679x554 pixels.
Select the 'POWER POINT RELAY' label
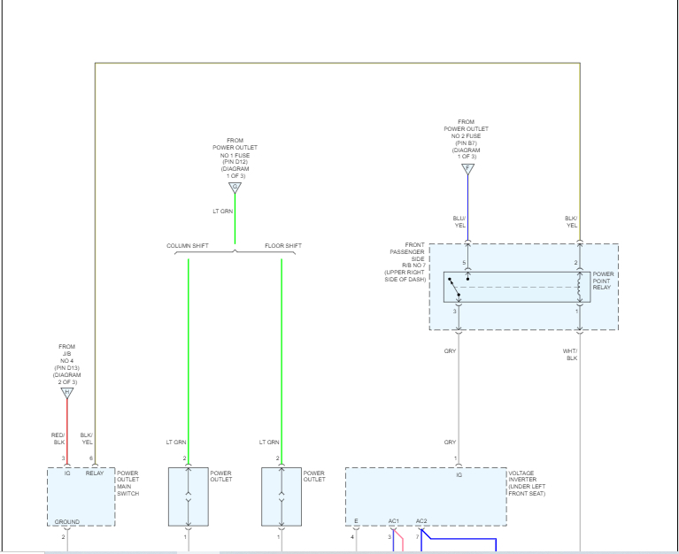(x=603, y=281)
